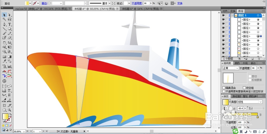This screenshot has width=267, height=134.
Task: Select the Column Graph tool
Action: [10, 66]
